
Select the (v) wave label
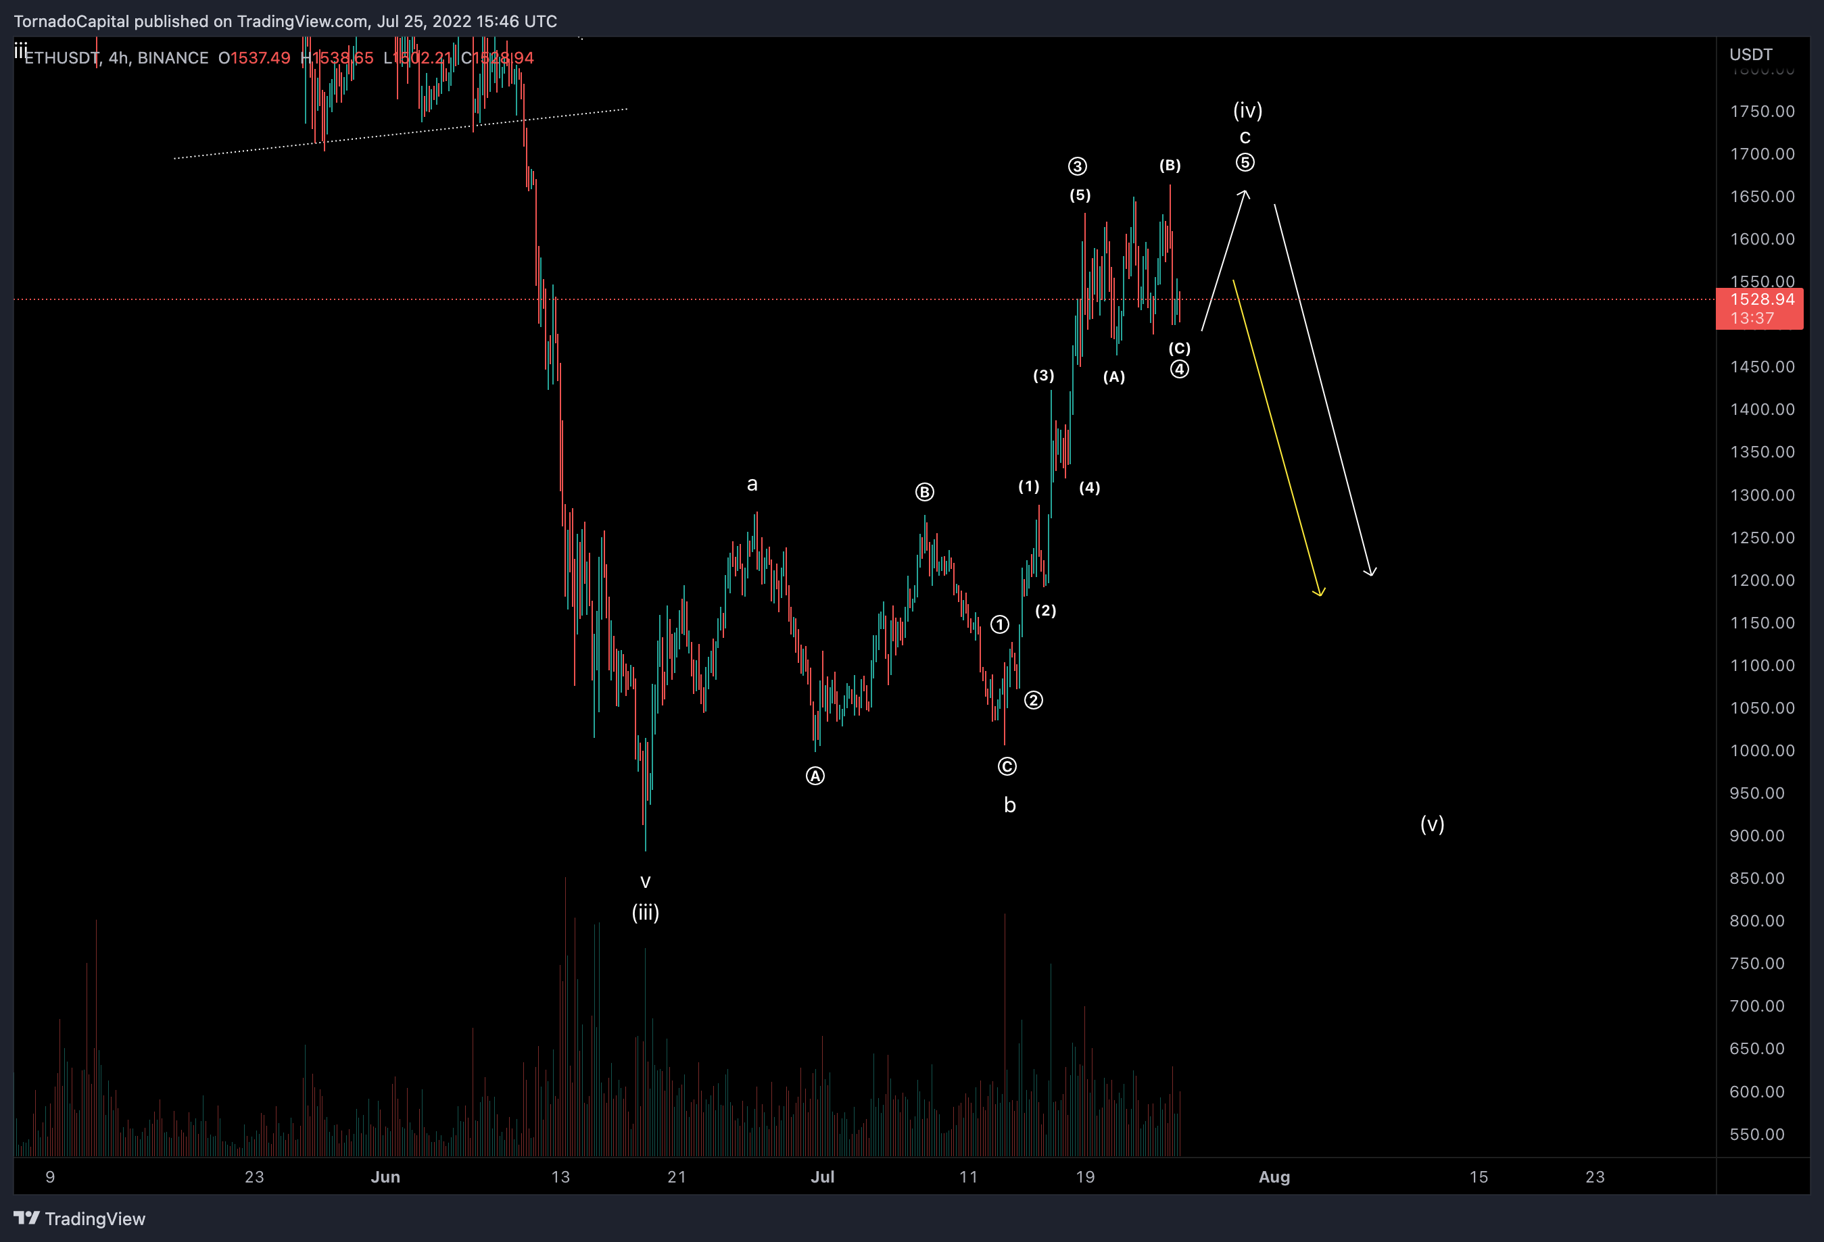(1433, 824)
